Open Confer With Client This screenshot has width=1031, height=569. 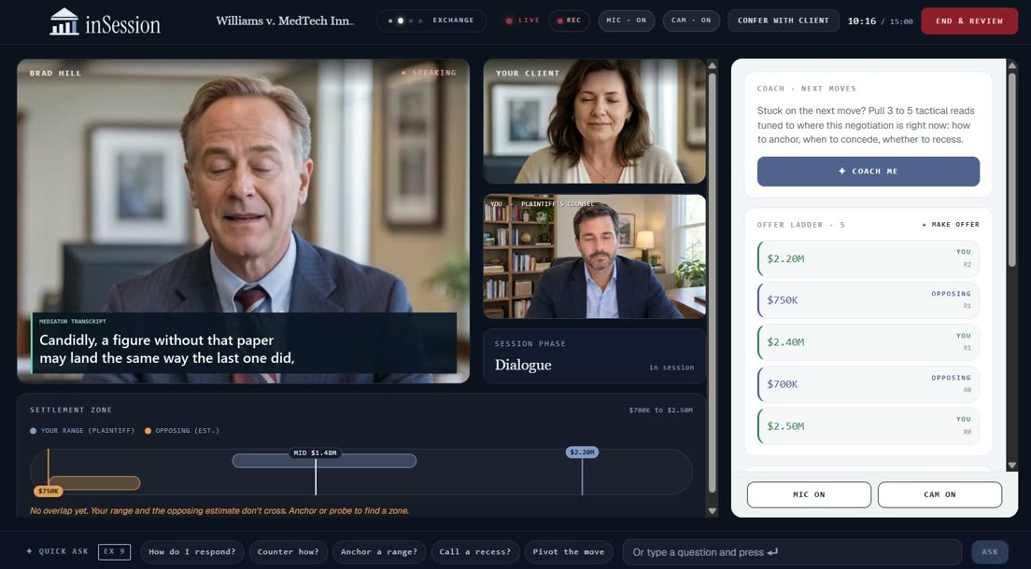click(784, 21)
